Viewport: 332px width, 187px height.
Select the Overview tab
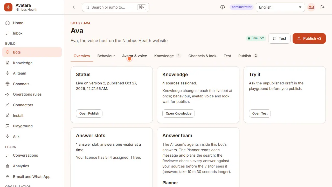(82, 56)
